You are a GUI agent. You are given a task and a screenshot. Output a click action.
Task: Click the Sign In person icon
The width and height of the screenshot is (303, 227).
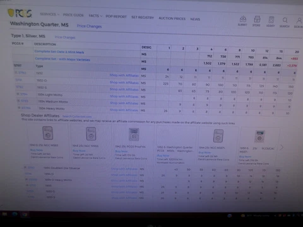point(299,21)
